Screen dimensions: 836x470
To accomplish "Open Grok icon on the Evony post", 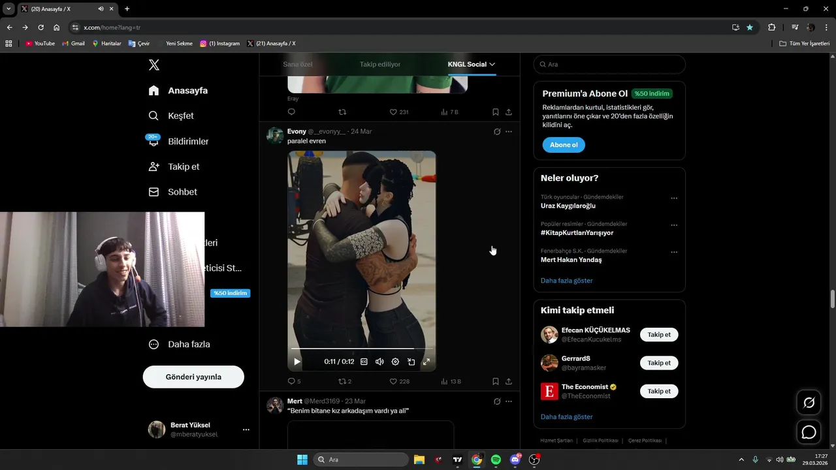I will point(497,131).
